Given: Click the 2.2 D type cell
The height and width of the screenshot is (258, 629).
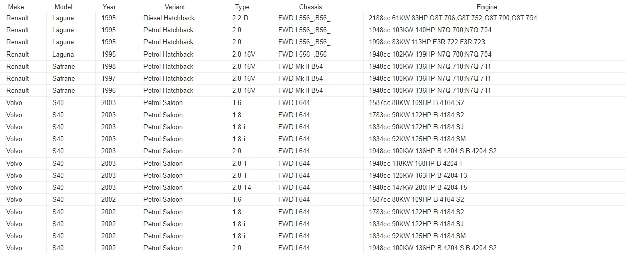Looking at the screenshot, I should click(x=240, y=18).
